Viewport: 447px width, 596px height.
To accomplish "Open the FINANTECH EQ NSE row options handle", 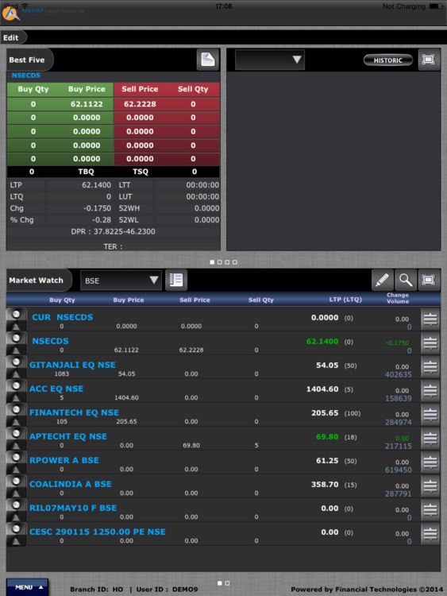I will pos(430,415).
